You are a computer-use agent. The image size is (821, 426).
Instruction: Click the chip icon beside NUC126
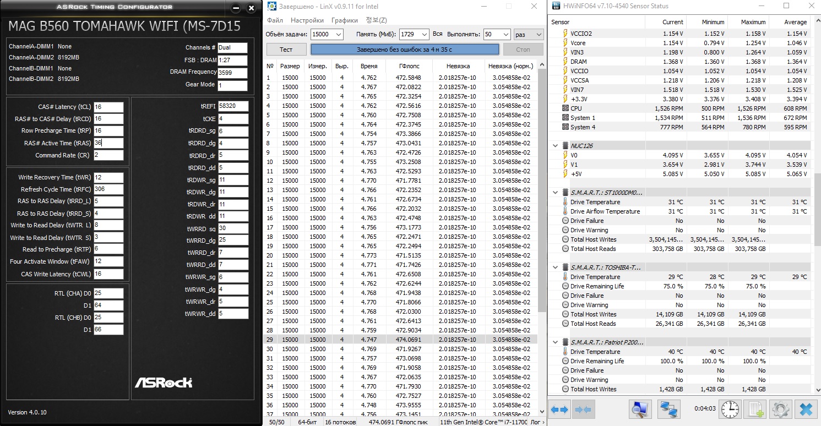[565, 146]
